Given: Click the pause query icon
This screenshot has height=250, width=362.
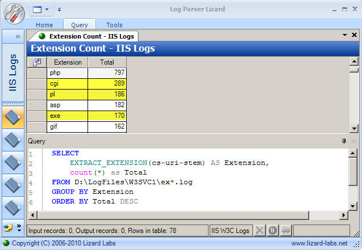Looking at the screenshot, I should 273,230.
